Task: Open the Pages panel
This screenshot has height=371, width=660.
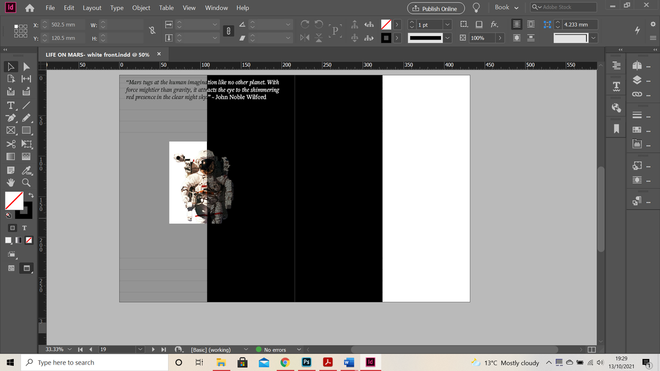Action: tap(637, 65)
